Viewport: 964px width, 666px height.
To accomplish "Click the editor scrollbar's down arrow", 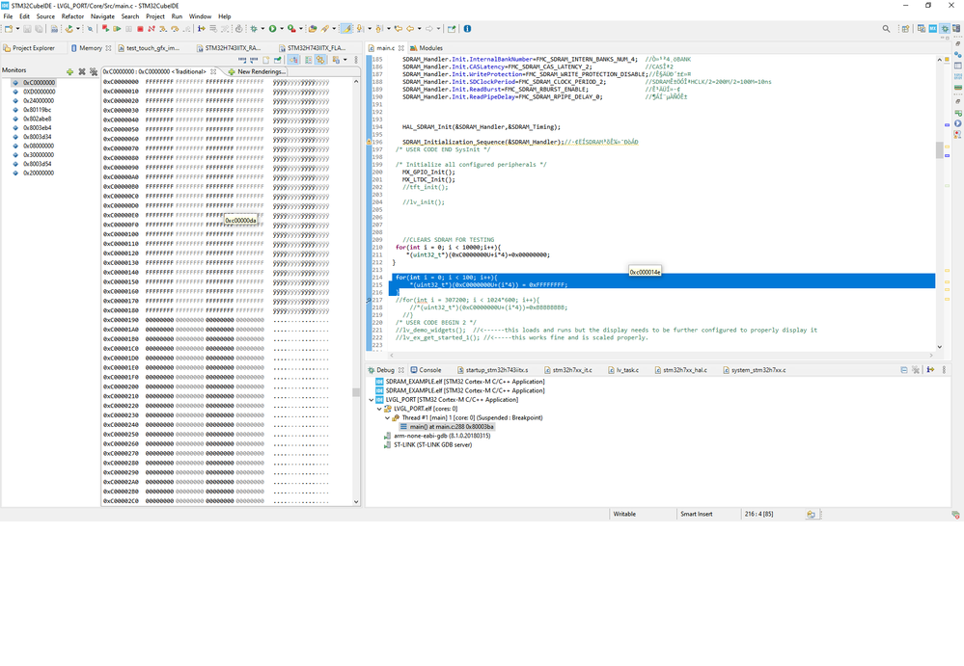I will point(940,347).
